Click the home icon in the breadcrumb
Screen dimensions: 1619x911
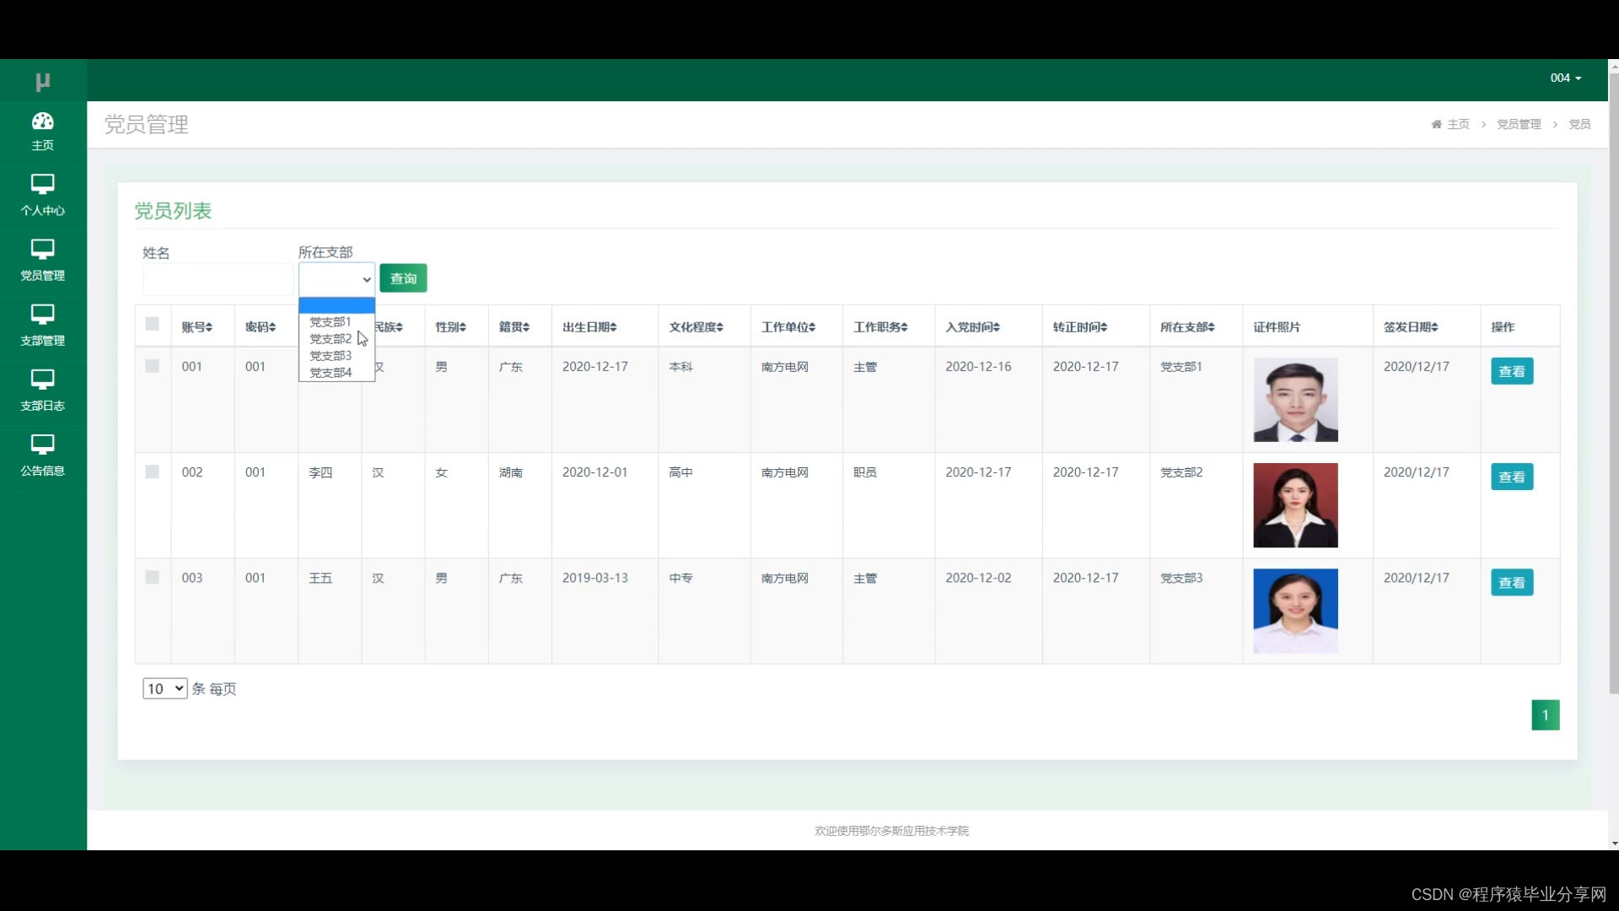coord(1436,124)
